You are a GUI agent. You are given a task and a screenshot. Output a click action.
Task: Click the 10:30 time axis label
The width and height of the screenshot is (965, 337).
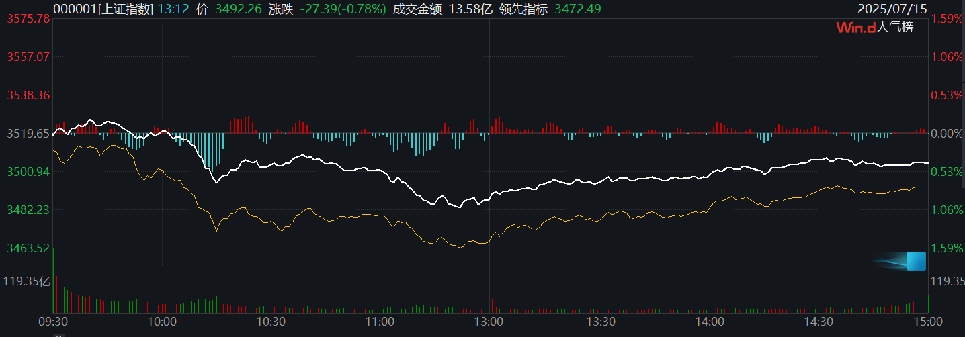coord(271,322)
